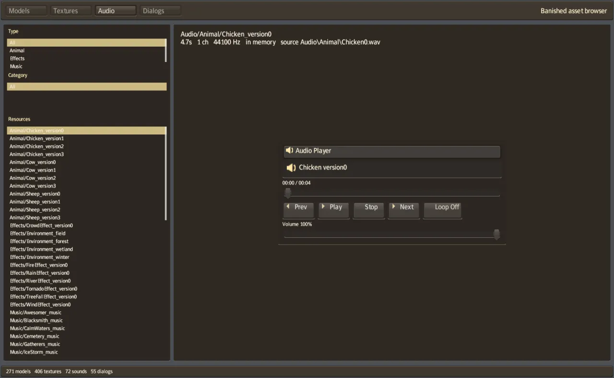Select Effects/Environment_wetland resource
The width and height of the screenshot is (614, 378).
click(x=86, y=249)
